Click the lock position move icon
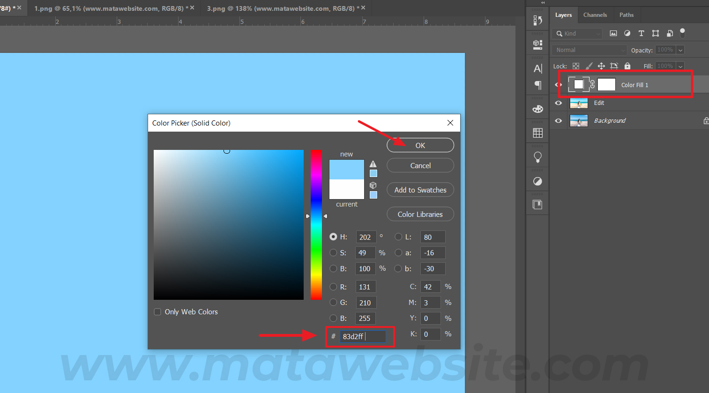709x393 pixels. (x=601, y=66)
